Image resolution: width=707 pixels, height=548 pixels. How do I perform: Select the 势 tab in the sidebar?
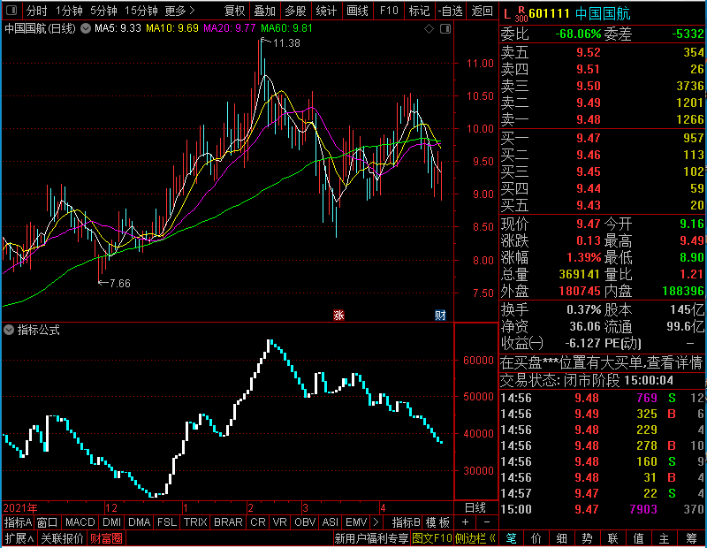(x=587, y=538)
